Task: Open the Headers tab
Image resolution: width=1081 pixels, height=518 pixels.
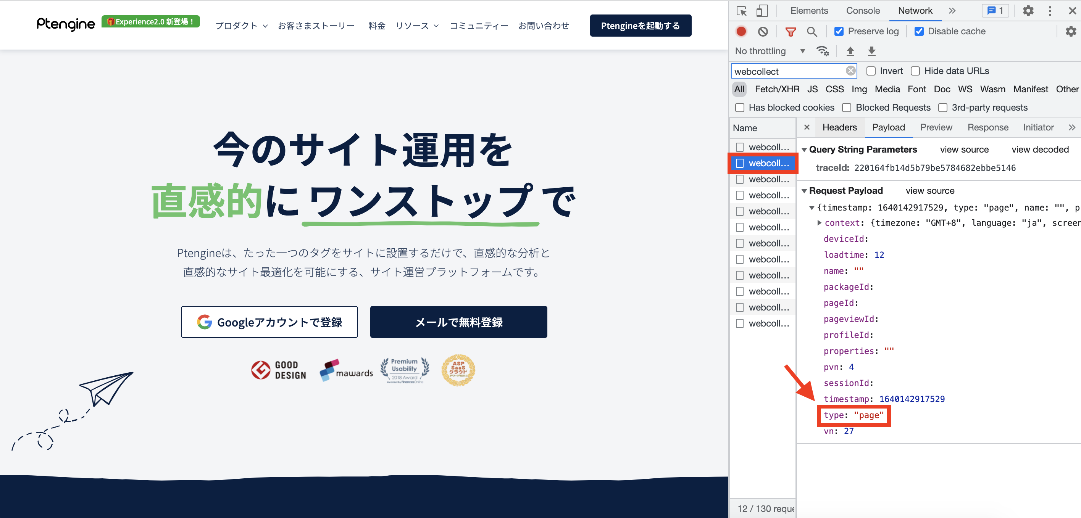Action: tap(839, 127)
